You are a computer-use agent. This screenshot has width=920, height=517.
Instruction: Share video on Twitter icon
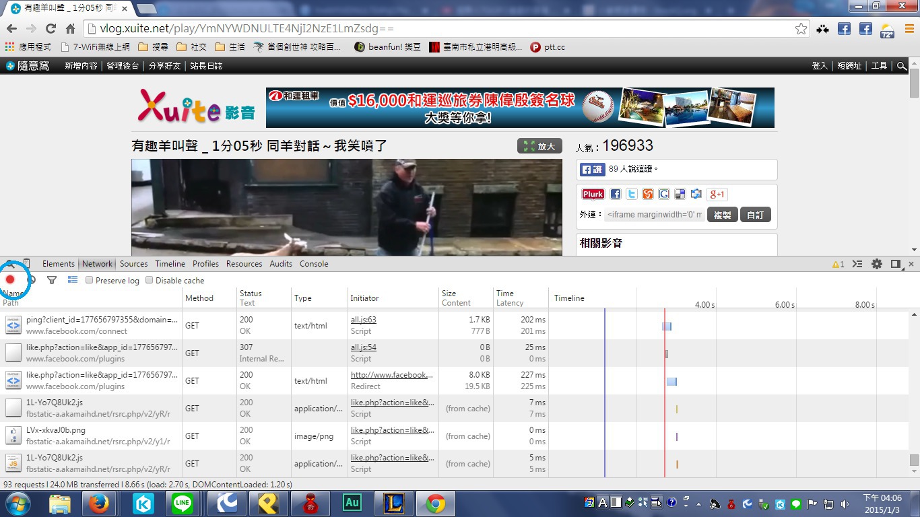(631, 195)
